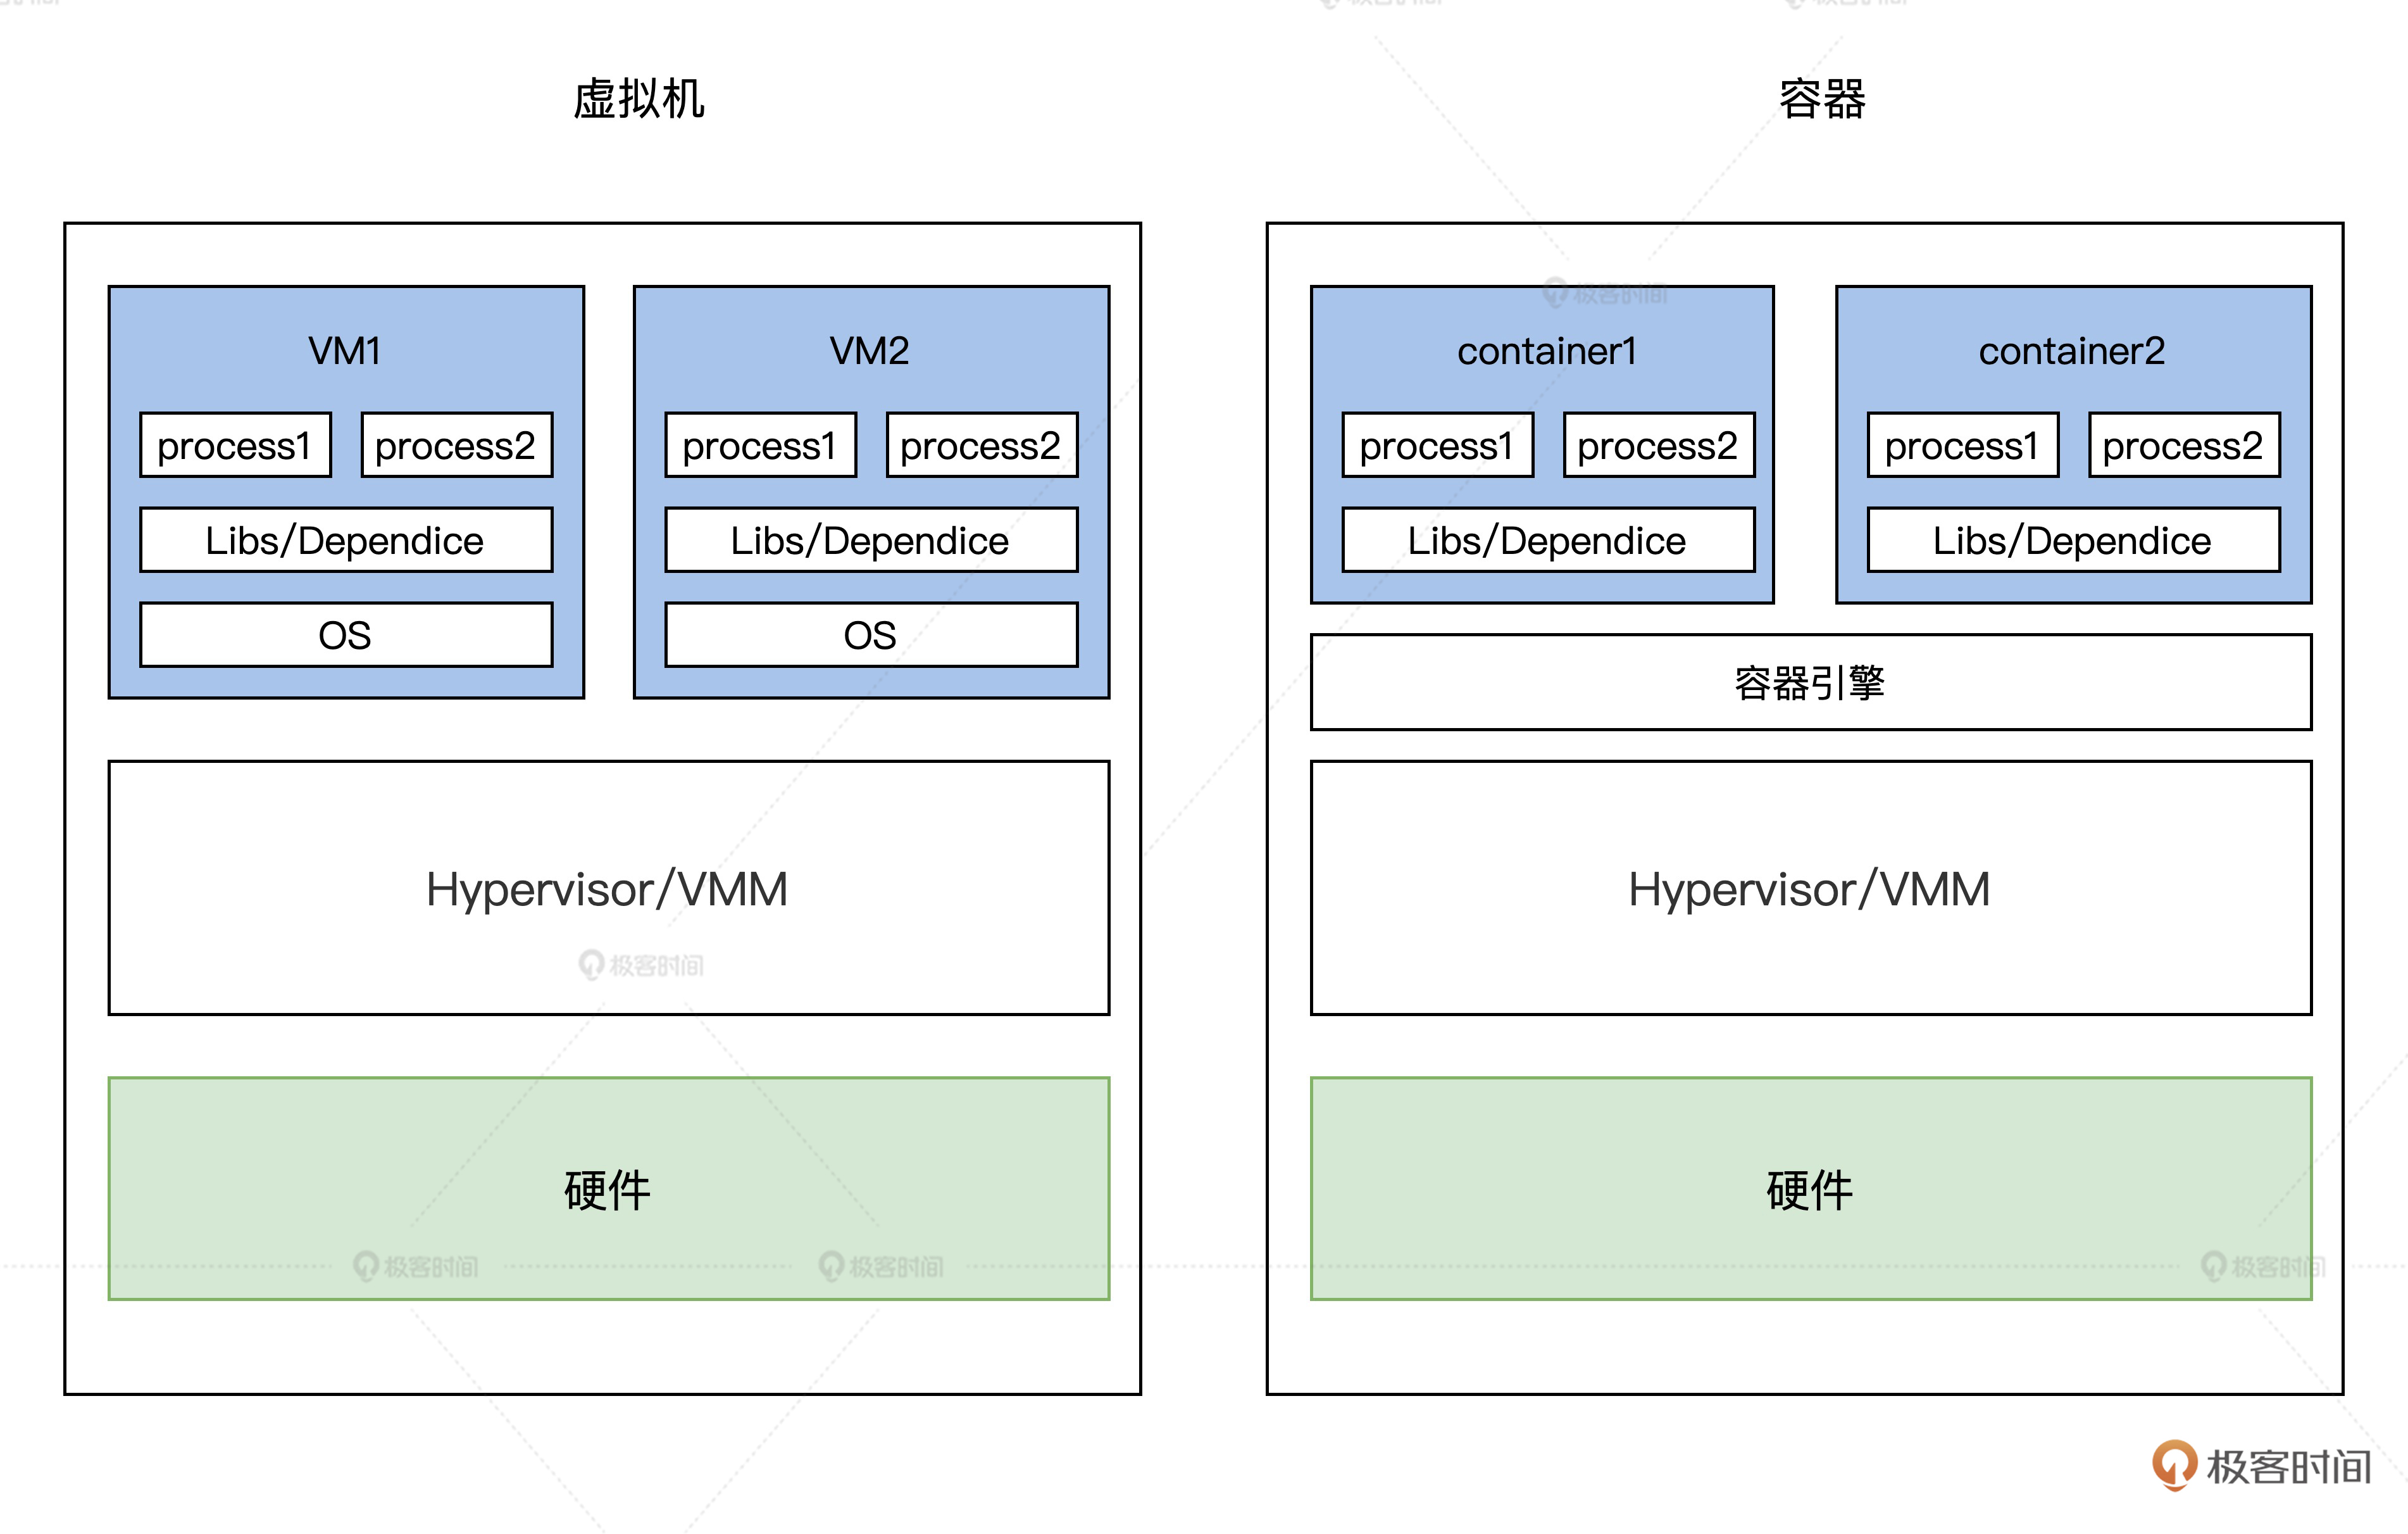Click the 容器 title text
This screenshot has width=2408, height=1534.
(x=1821, y=99)
